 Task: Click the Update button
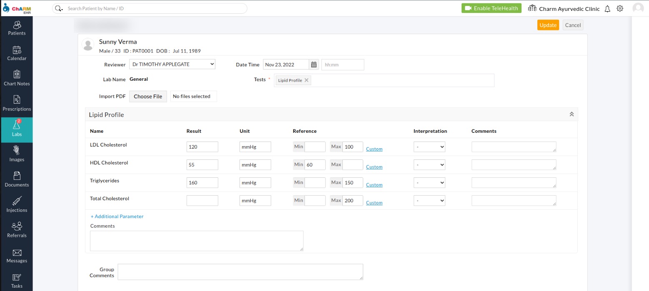coord(548,25)
